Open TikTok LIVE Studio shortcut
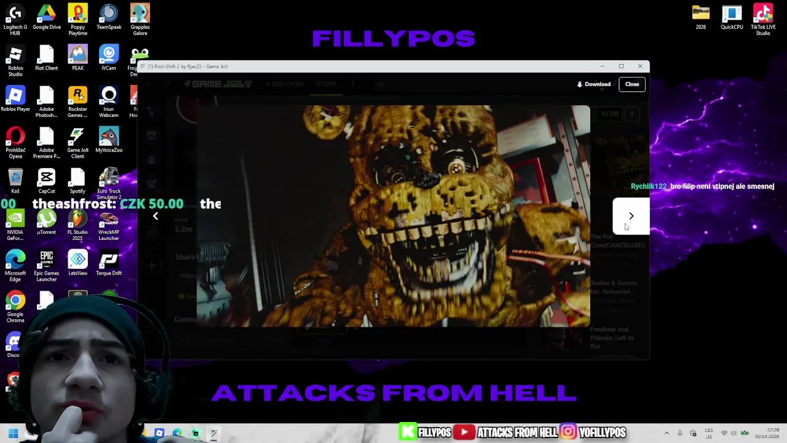Screen dimensions: 787x443 tap(763, 19)
